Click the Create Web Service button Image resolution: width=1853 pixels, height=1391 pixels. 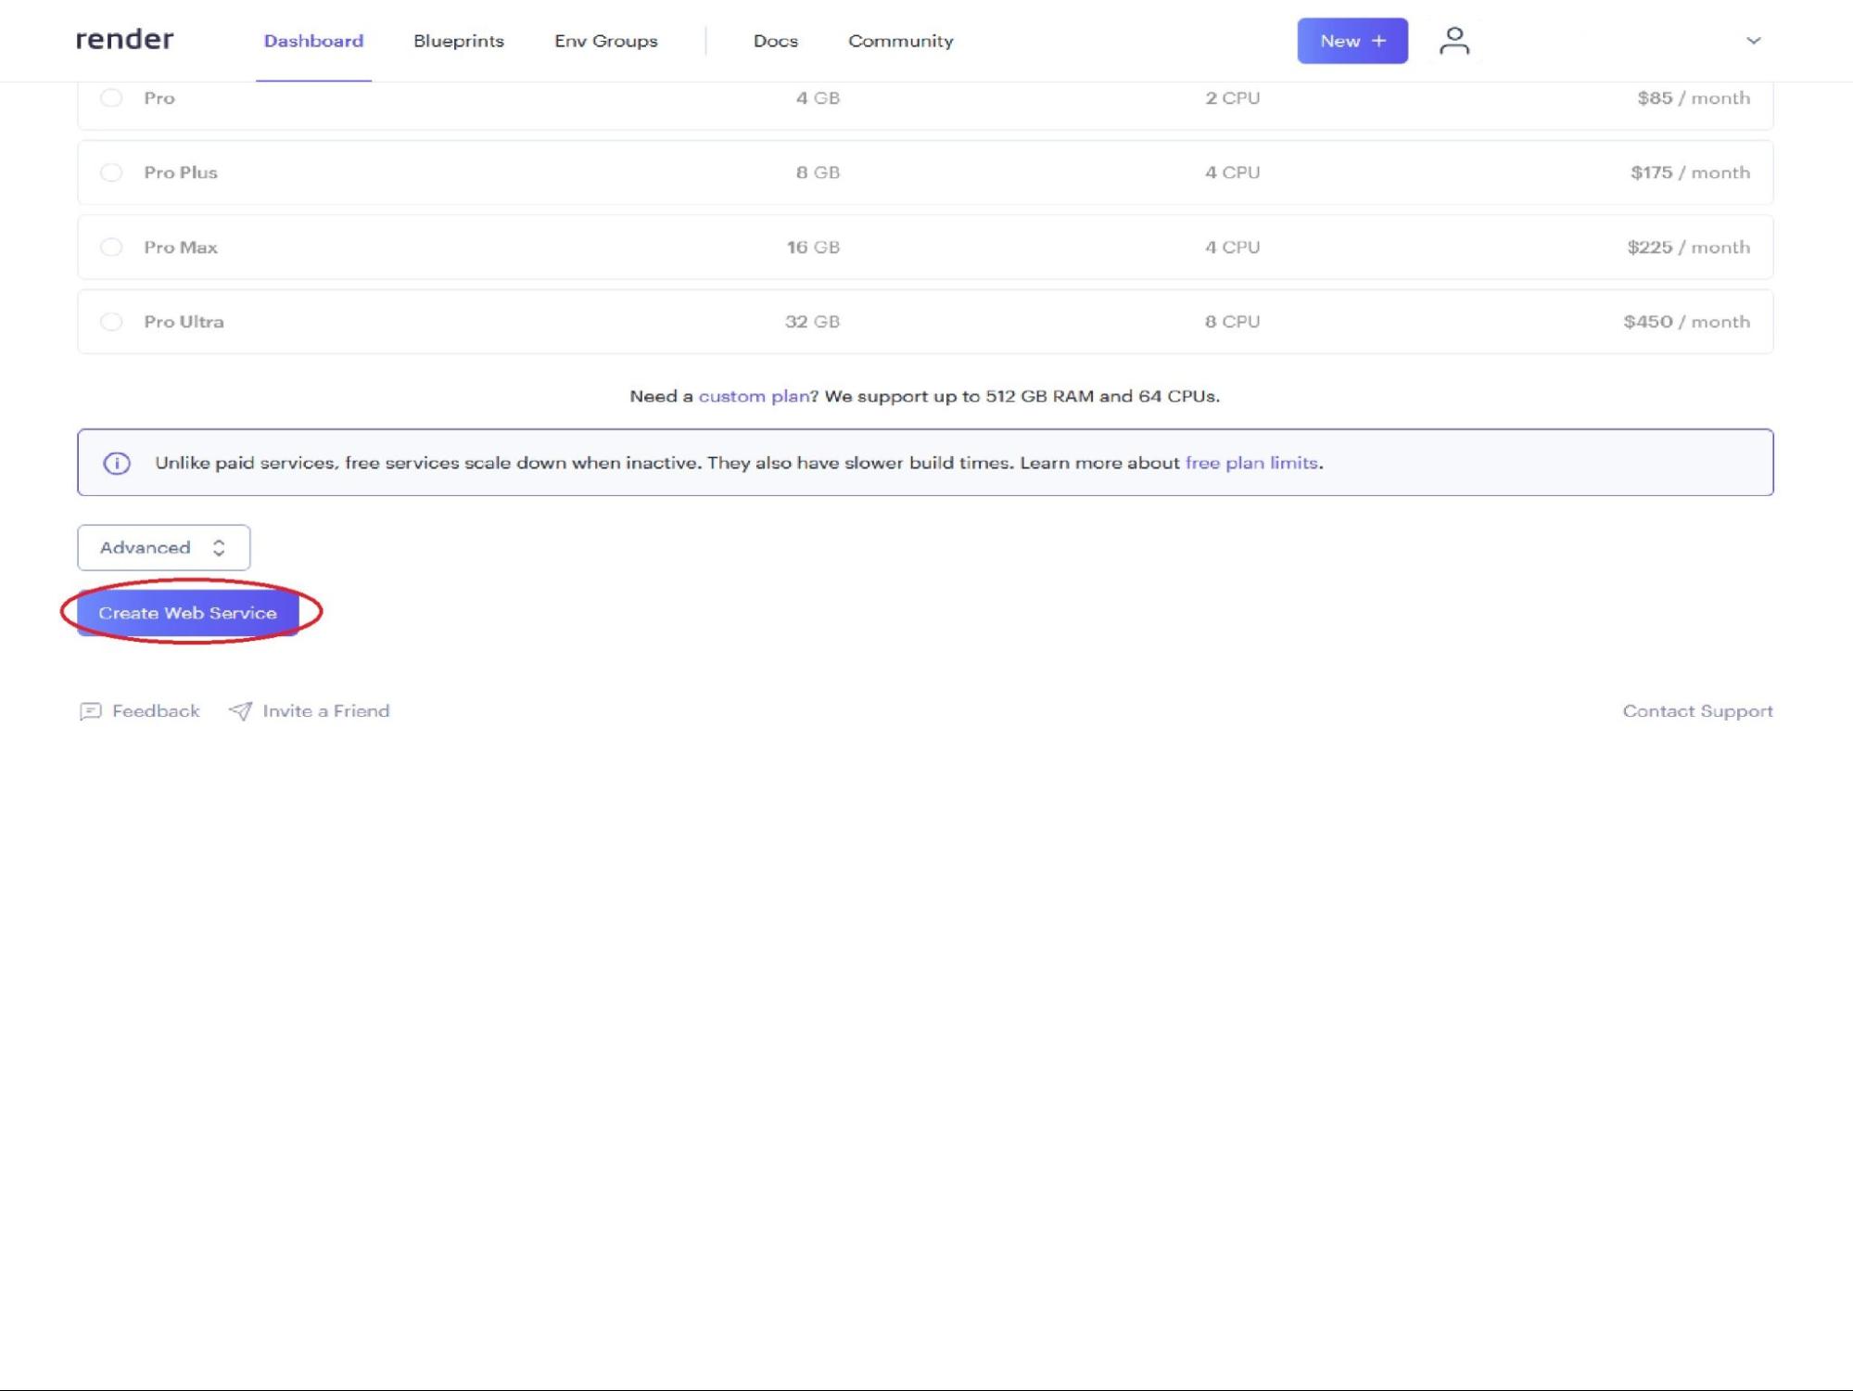(188, 612)
